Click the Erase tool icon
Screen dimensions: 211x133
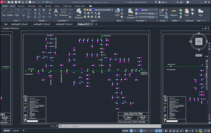pyautogui.click(x=50, y=10)
